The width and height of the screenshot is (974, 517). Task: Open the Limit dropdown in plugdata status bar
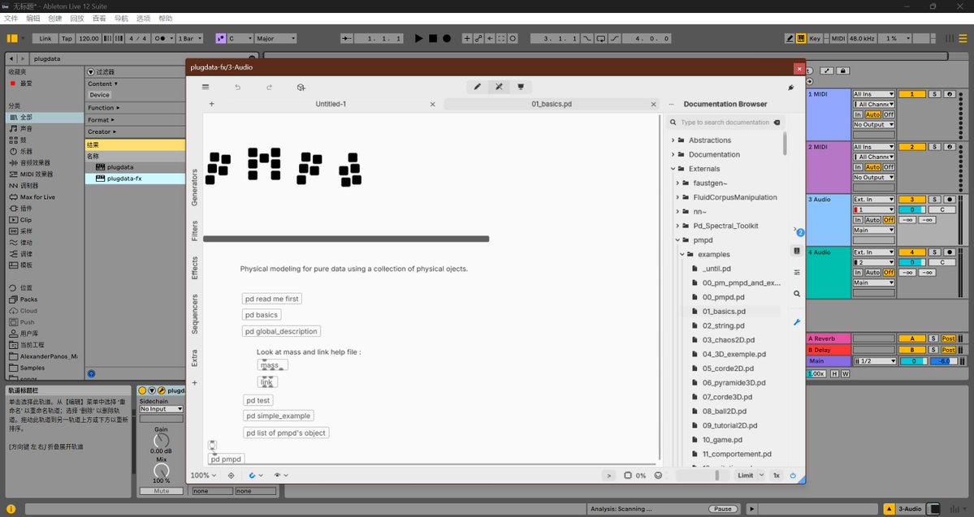pos(751,476)
